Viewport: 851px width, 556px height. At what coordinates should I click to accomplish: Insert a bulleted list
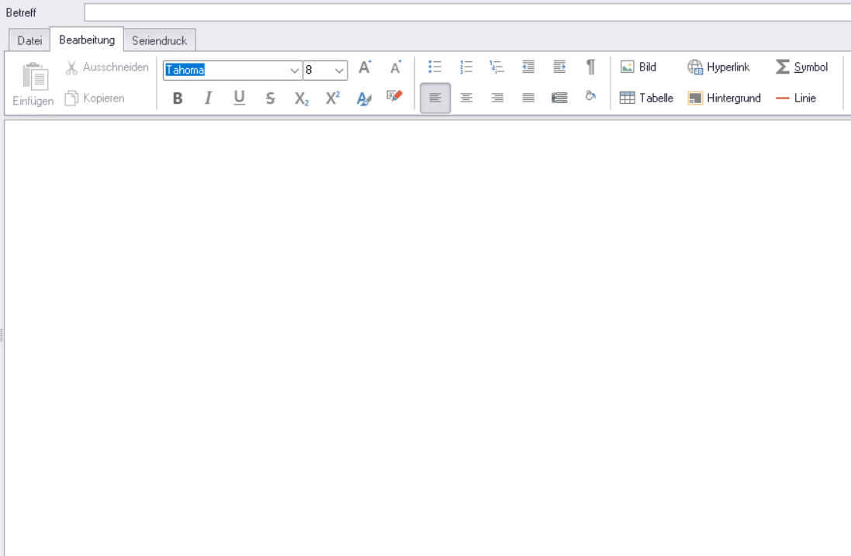coord(435,67)
